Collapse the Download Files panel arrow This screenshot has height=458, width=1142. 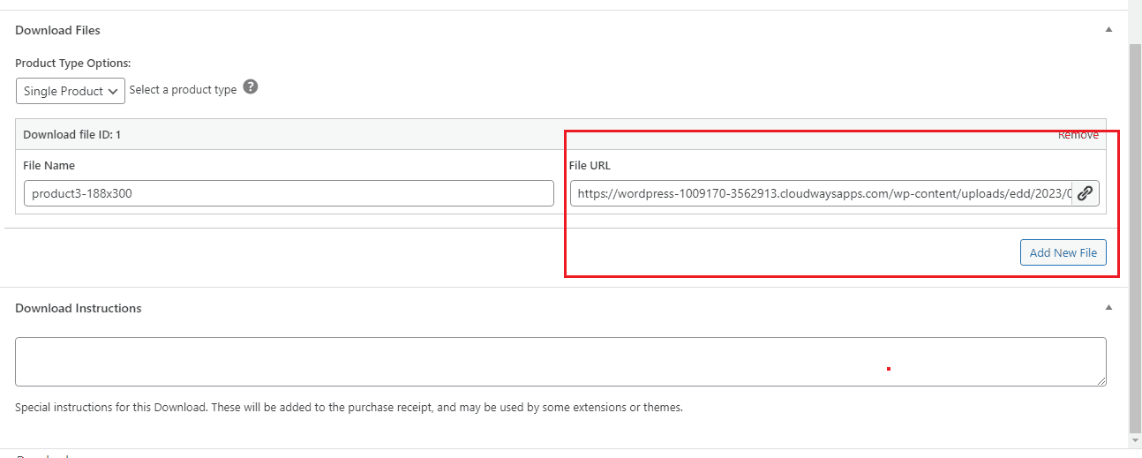[1108, 30]
